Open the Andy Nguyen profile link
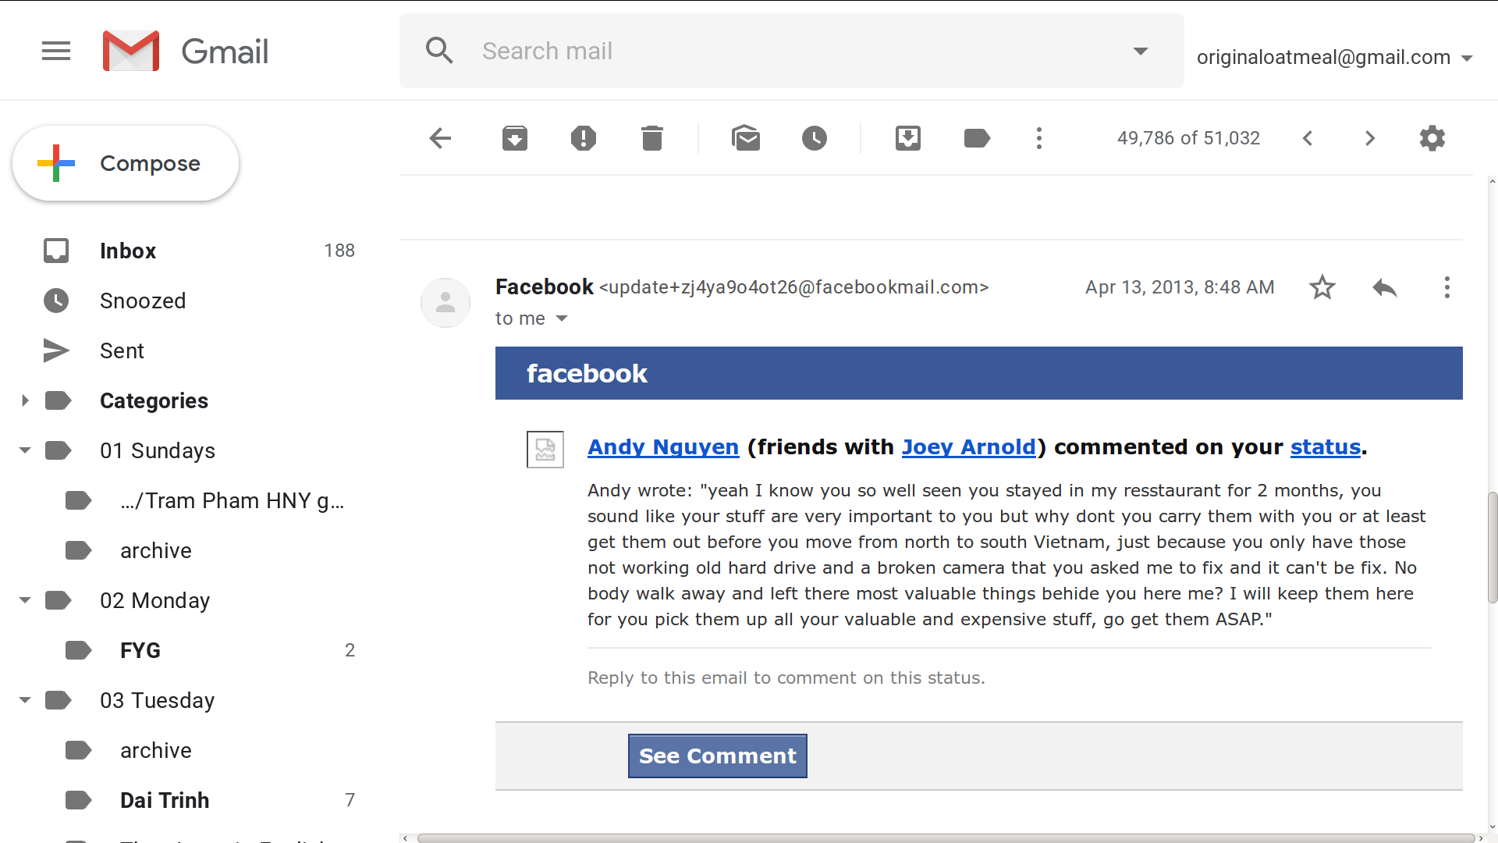The image size is (1498, 843). [663, 446]
